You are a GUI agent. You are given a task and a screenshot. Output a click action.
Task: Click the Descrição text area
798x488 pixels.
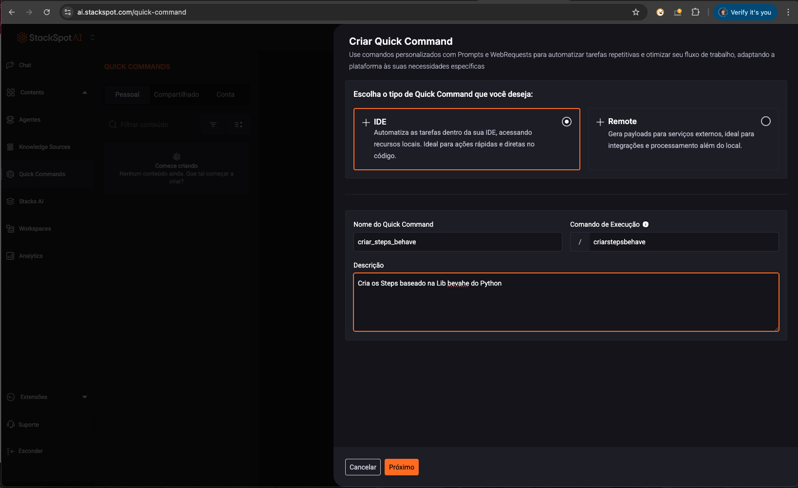pyautogui.click(x=566, y=302)
